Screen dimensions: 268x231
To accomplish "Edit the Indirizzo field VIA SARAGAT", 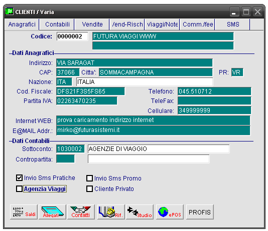I will (135, 63).
